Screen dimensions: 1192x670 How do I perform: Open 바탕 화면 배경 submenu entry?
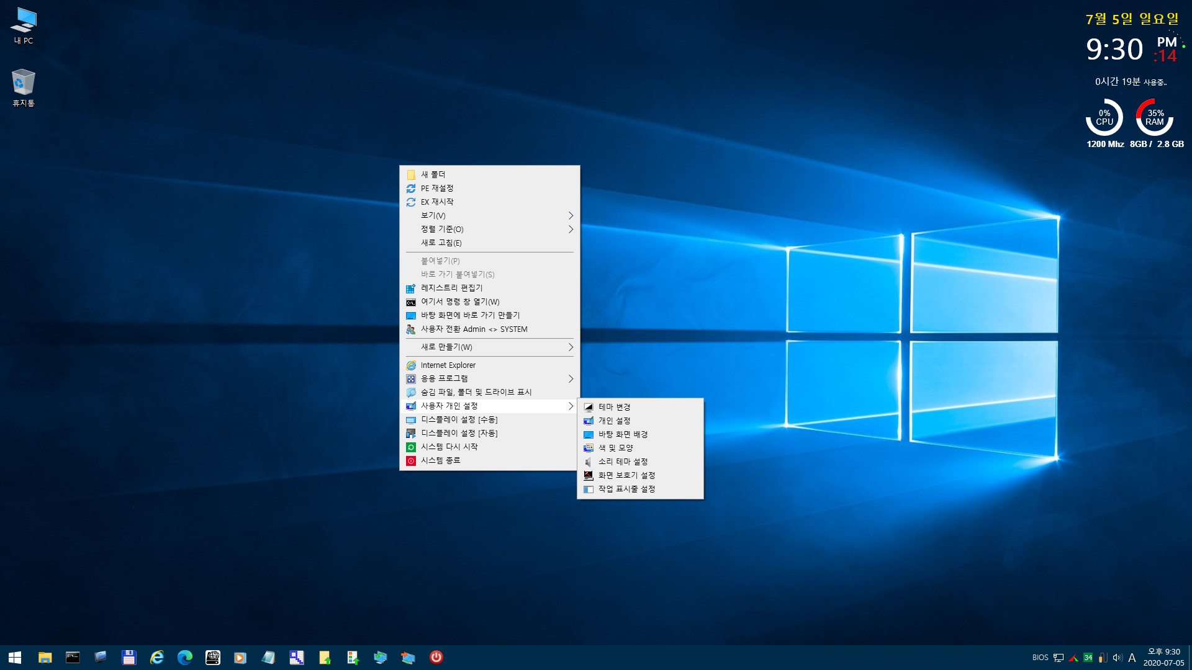[x=640, y=434]
